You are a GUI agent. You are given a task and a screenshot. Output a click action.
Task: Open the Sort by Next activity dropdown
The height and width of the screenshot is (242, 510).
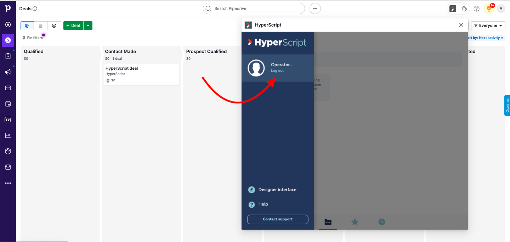click(486, 38)
